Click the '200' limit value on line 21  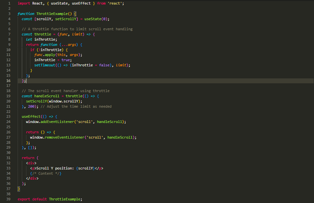pyautogui.click(x=31, y=107)
